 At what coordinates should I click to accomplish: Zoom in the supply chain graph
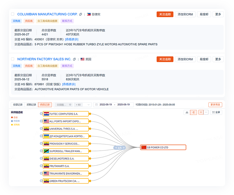pos(201,112)
